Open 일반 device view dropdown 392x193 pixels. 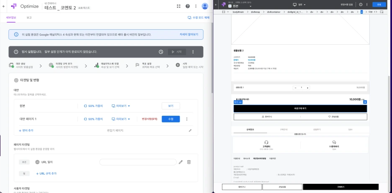coord(299,5)
